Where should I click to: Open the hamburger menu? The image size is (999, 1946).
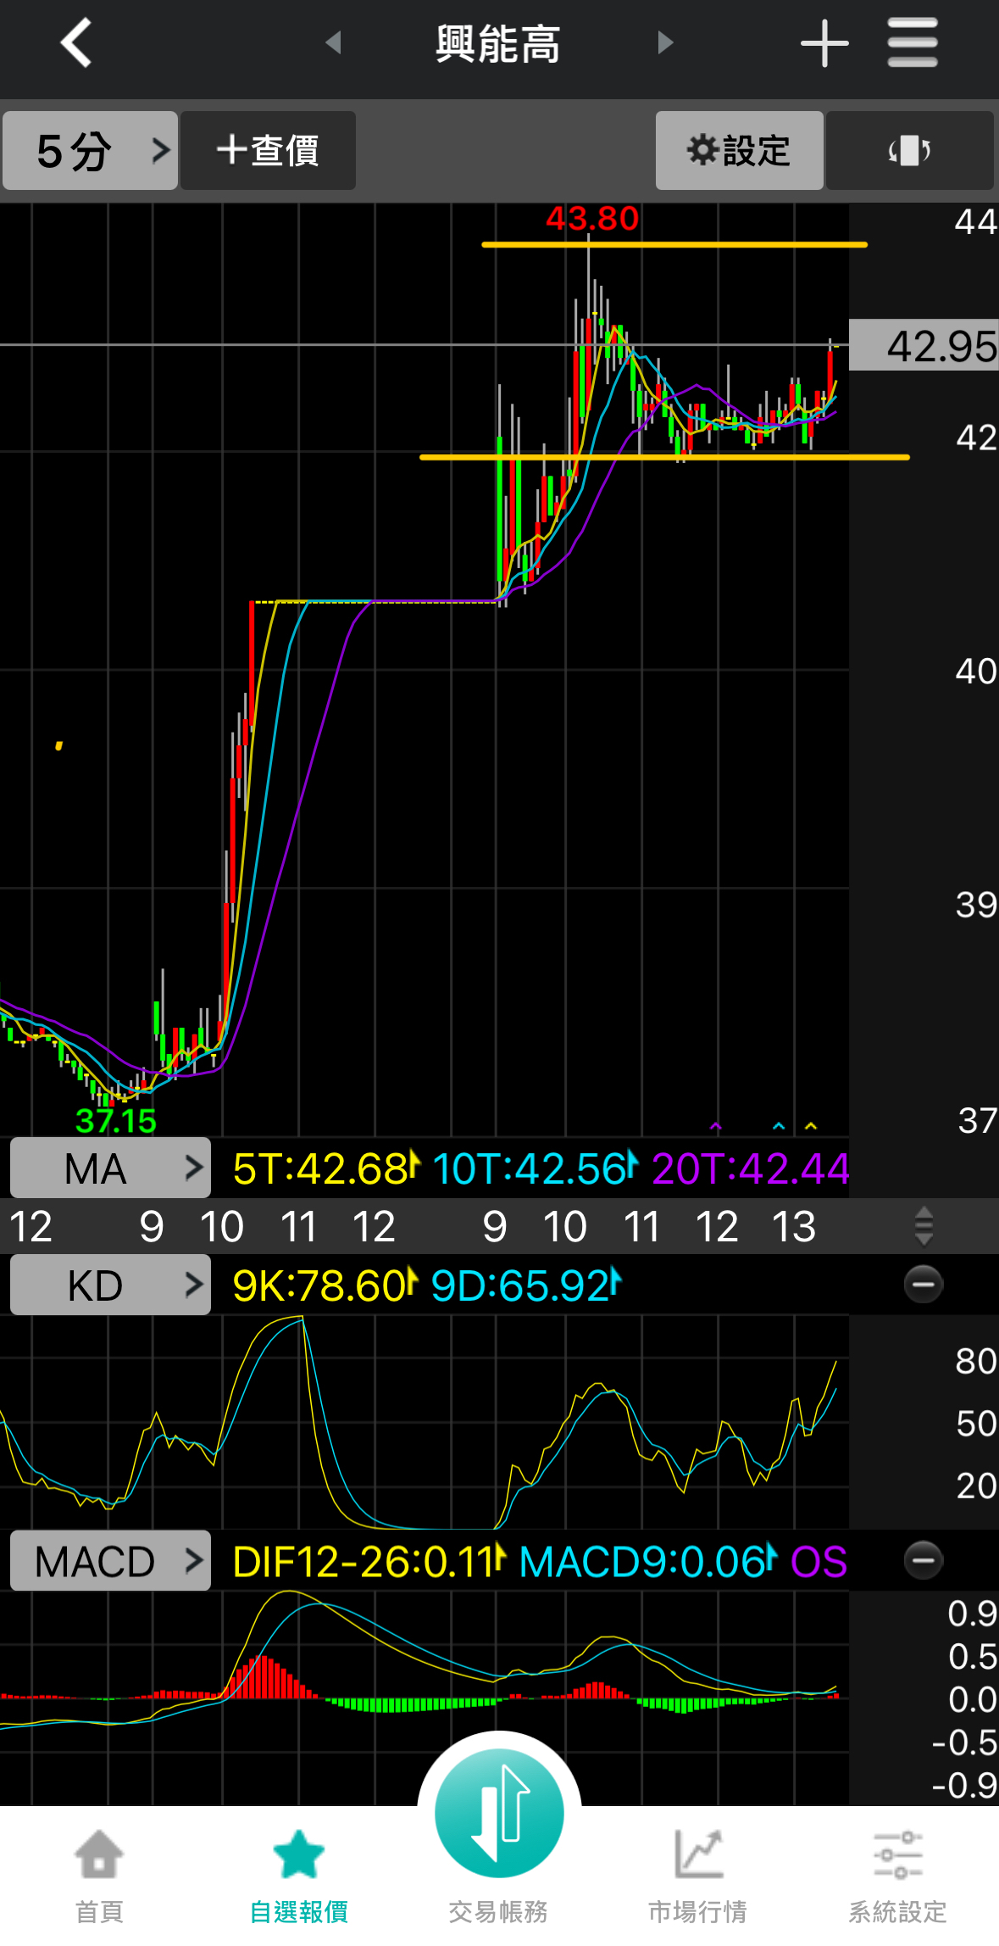point(913,42)
